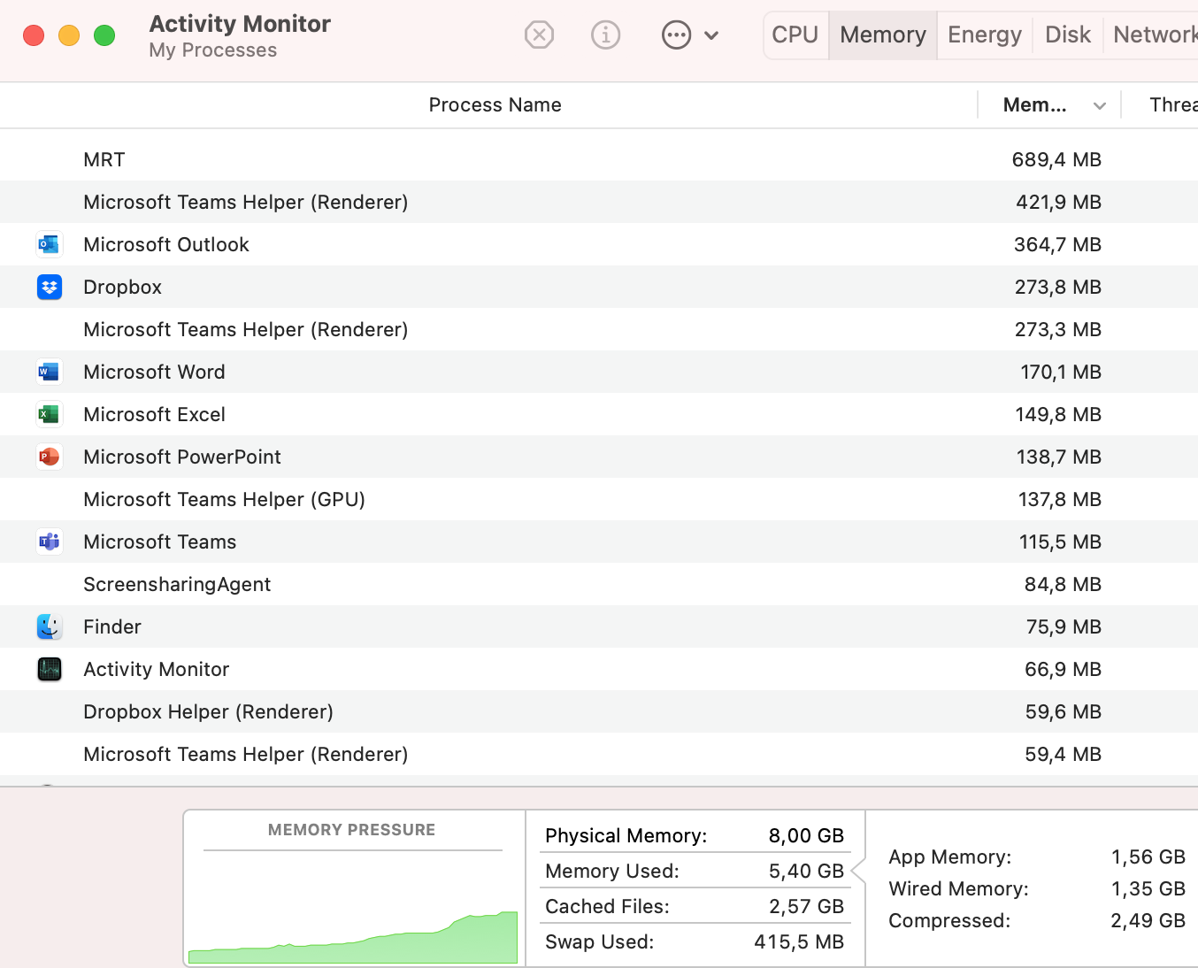Click the process Info toolbar icon
The image size is (1198, 968).
[605, 35]
